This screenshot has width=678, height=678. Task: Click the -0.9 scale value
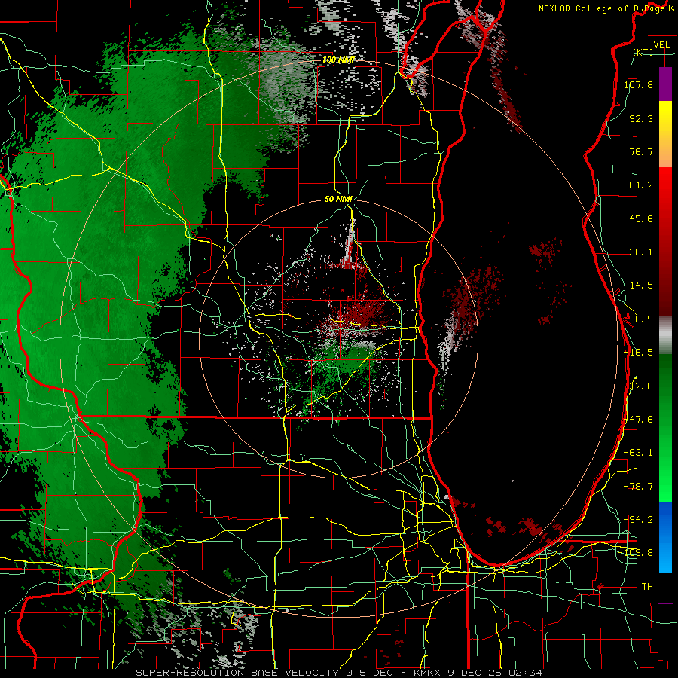[x=641, y=319]
